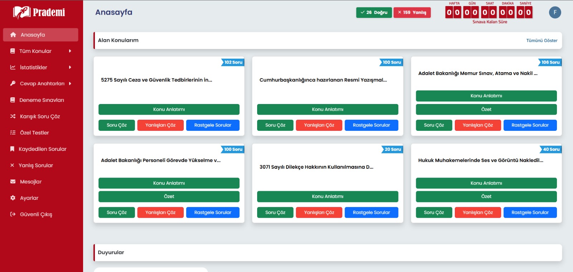Screen dimensions: 573x272
Task: Click the envelope icon for Mesajlar
Action: tap(13, 182)
